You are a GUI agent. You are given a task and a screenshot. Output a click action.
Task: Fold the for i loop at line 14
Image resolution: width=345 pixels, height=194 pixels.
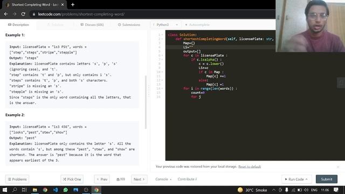(162, 88)
